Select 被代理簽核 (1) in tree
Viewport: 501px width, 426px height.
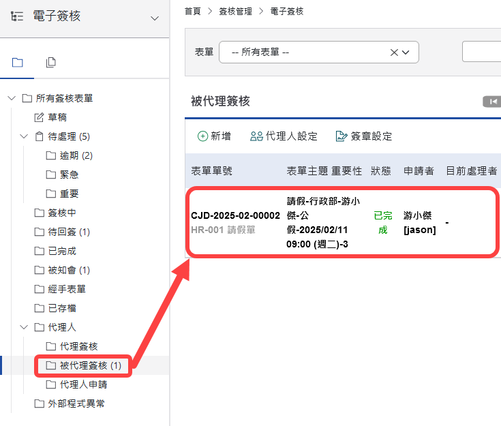[84, 365]
